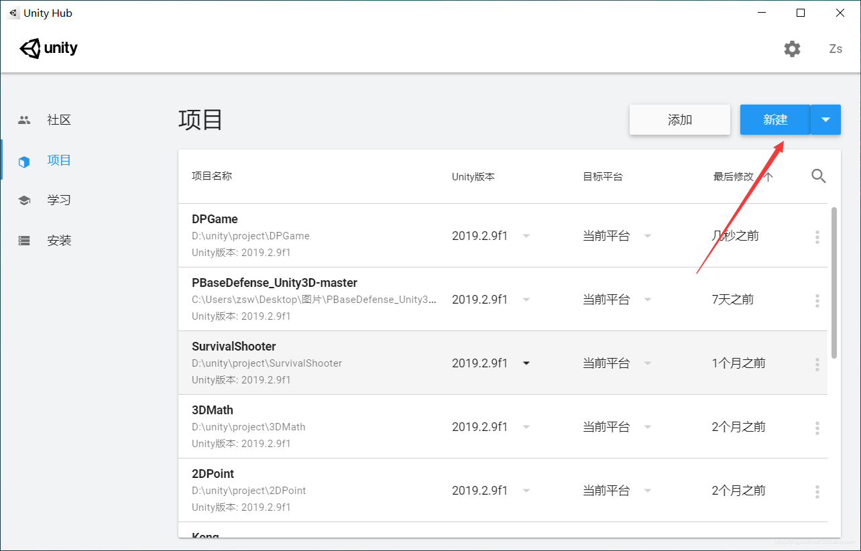Click the projects cube icon in sidebar
Image resolution: width=861 pixels, height=551 pixels.
click(24, 161)
